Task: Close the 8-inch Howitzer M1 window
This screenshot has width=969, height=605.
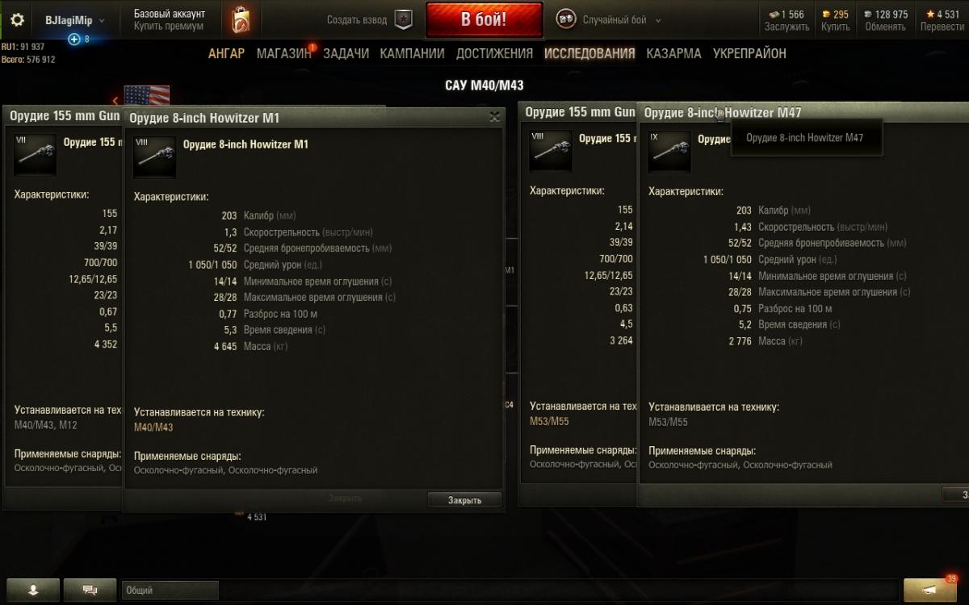Action: coord(494,117)
